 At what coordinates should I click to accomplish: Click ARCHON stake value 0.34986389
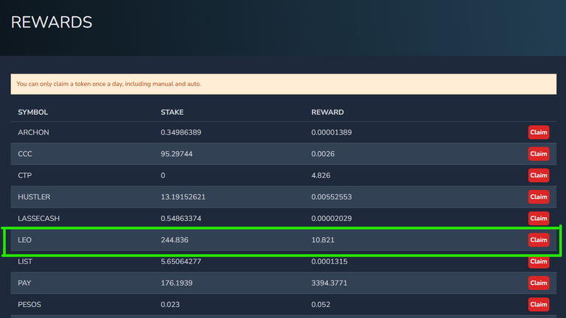[x=181, y=132]
